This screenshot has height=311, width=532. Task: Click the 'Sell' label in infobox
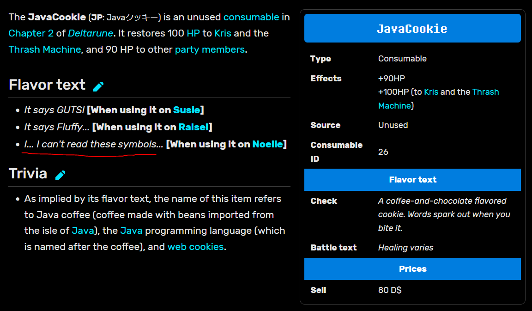click(318, 290)
